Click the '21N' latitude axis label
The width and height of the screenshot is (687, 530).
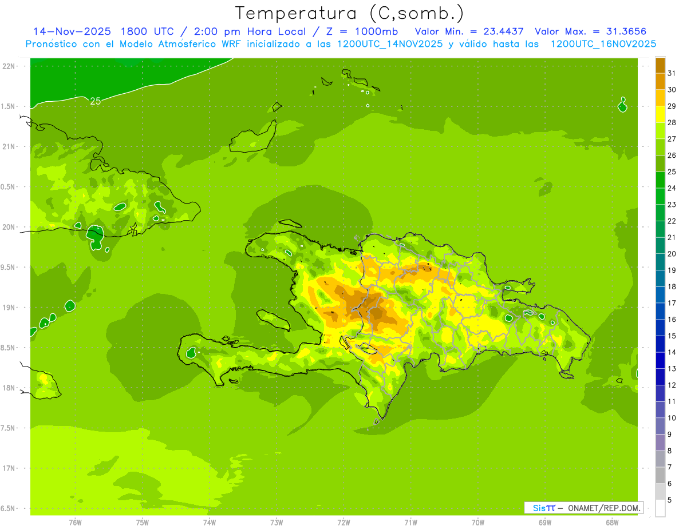click(x=9, y=146)
